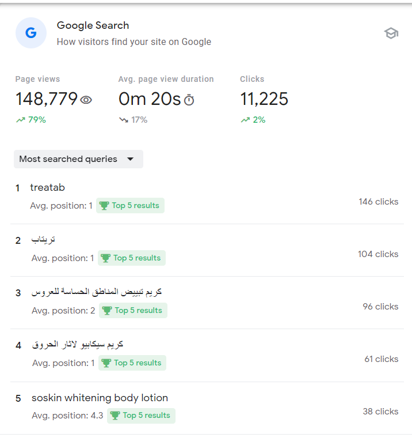Image resolution: width=412 pixels, height=445 pixels.
Task: Click the 146 clicks count
Action: (x=378, y=202)
